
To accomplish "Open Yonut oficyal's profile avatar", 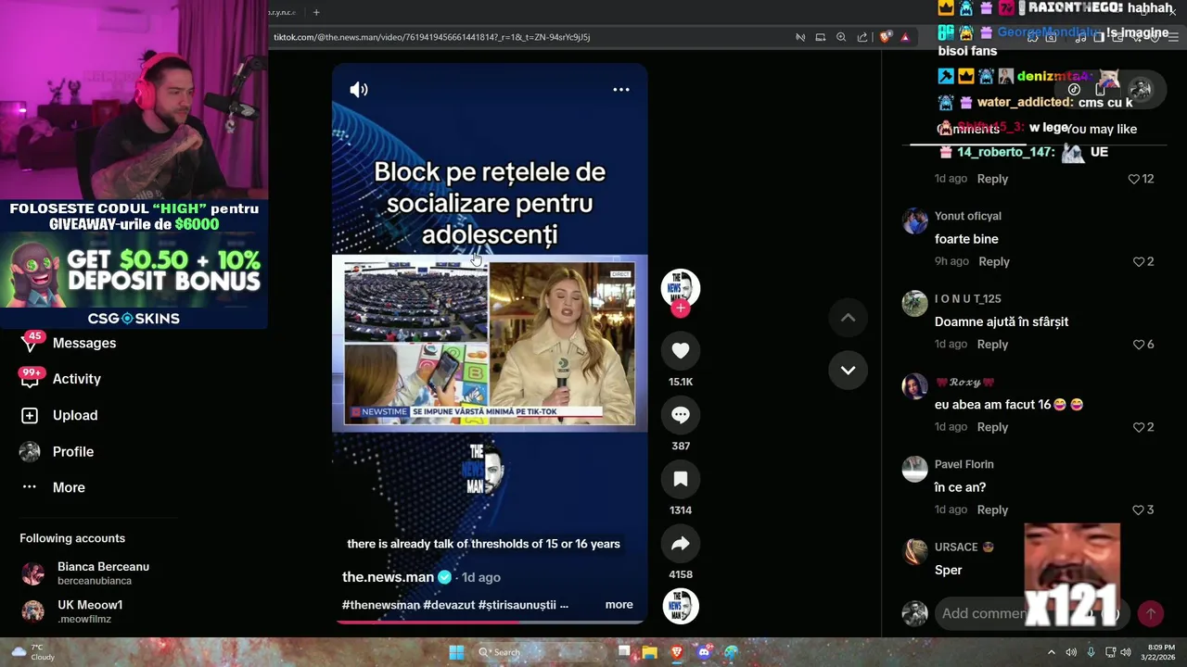I will 915,220.
